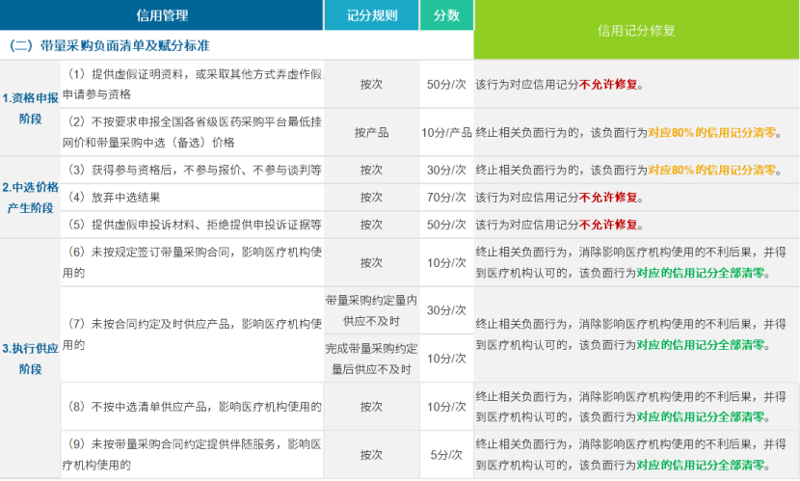800x481 pixels.
Task: Click 对应的信用记分全部清零 in item (8) row
Action: (701, 416)
